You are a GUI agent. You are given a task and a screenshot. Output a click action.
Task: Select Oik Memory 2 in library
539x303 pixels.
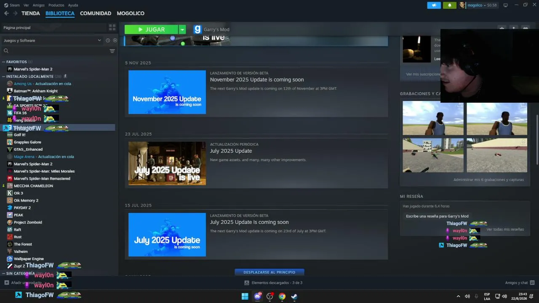click(x=26, y=201)
